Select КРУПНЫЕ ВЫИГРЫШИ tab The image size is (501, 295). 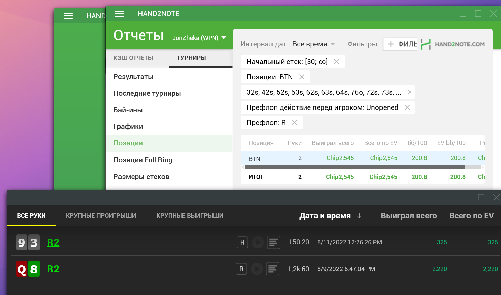190,216
